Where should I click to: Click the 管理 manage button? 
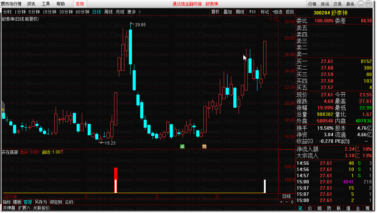[x=27, y=202]
